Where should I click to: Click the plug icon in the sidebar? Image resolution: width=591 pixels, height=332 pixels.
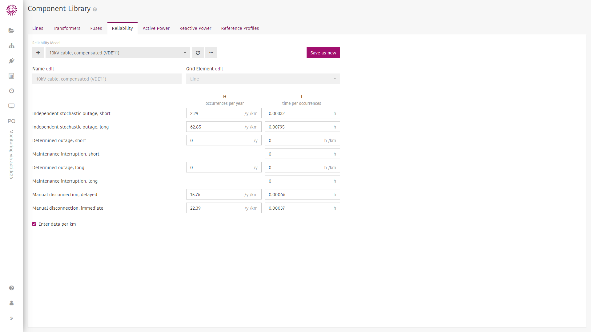(11, 61)
